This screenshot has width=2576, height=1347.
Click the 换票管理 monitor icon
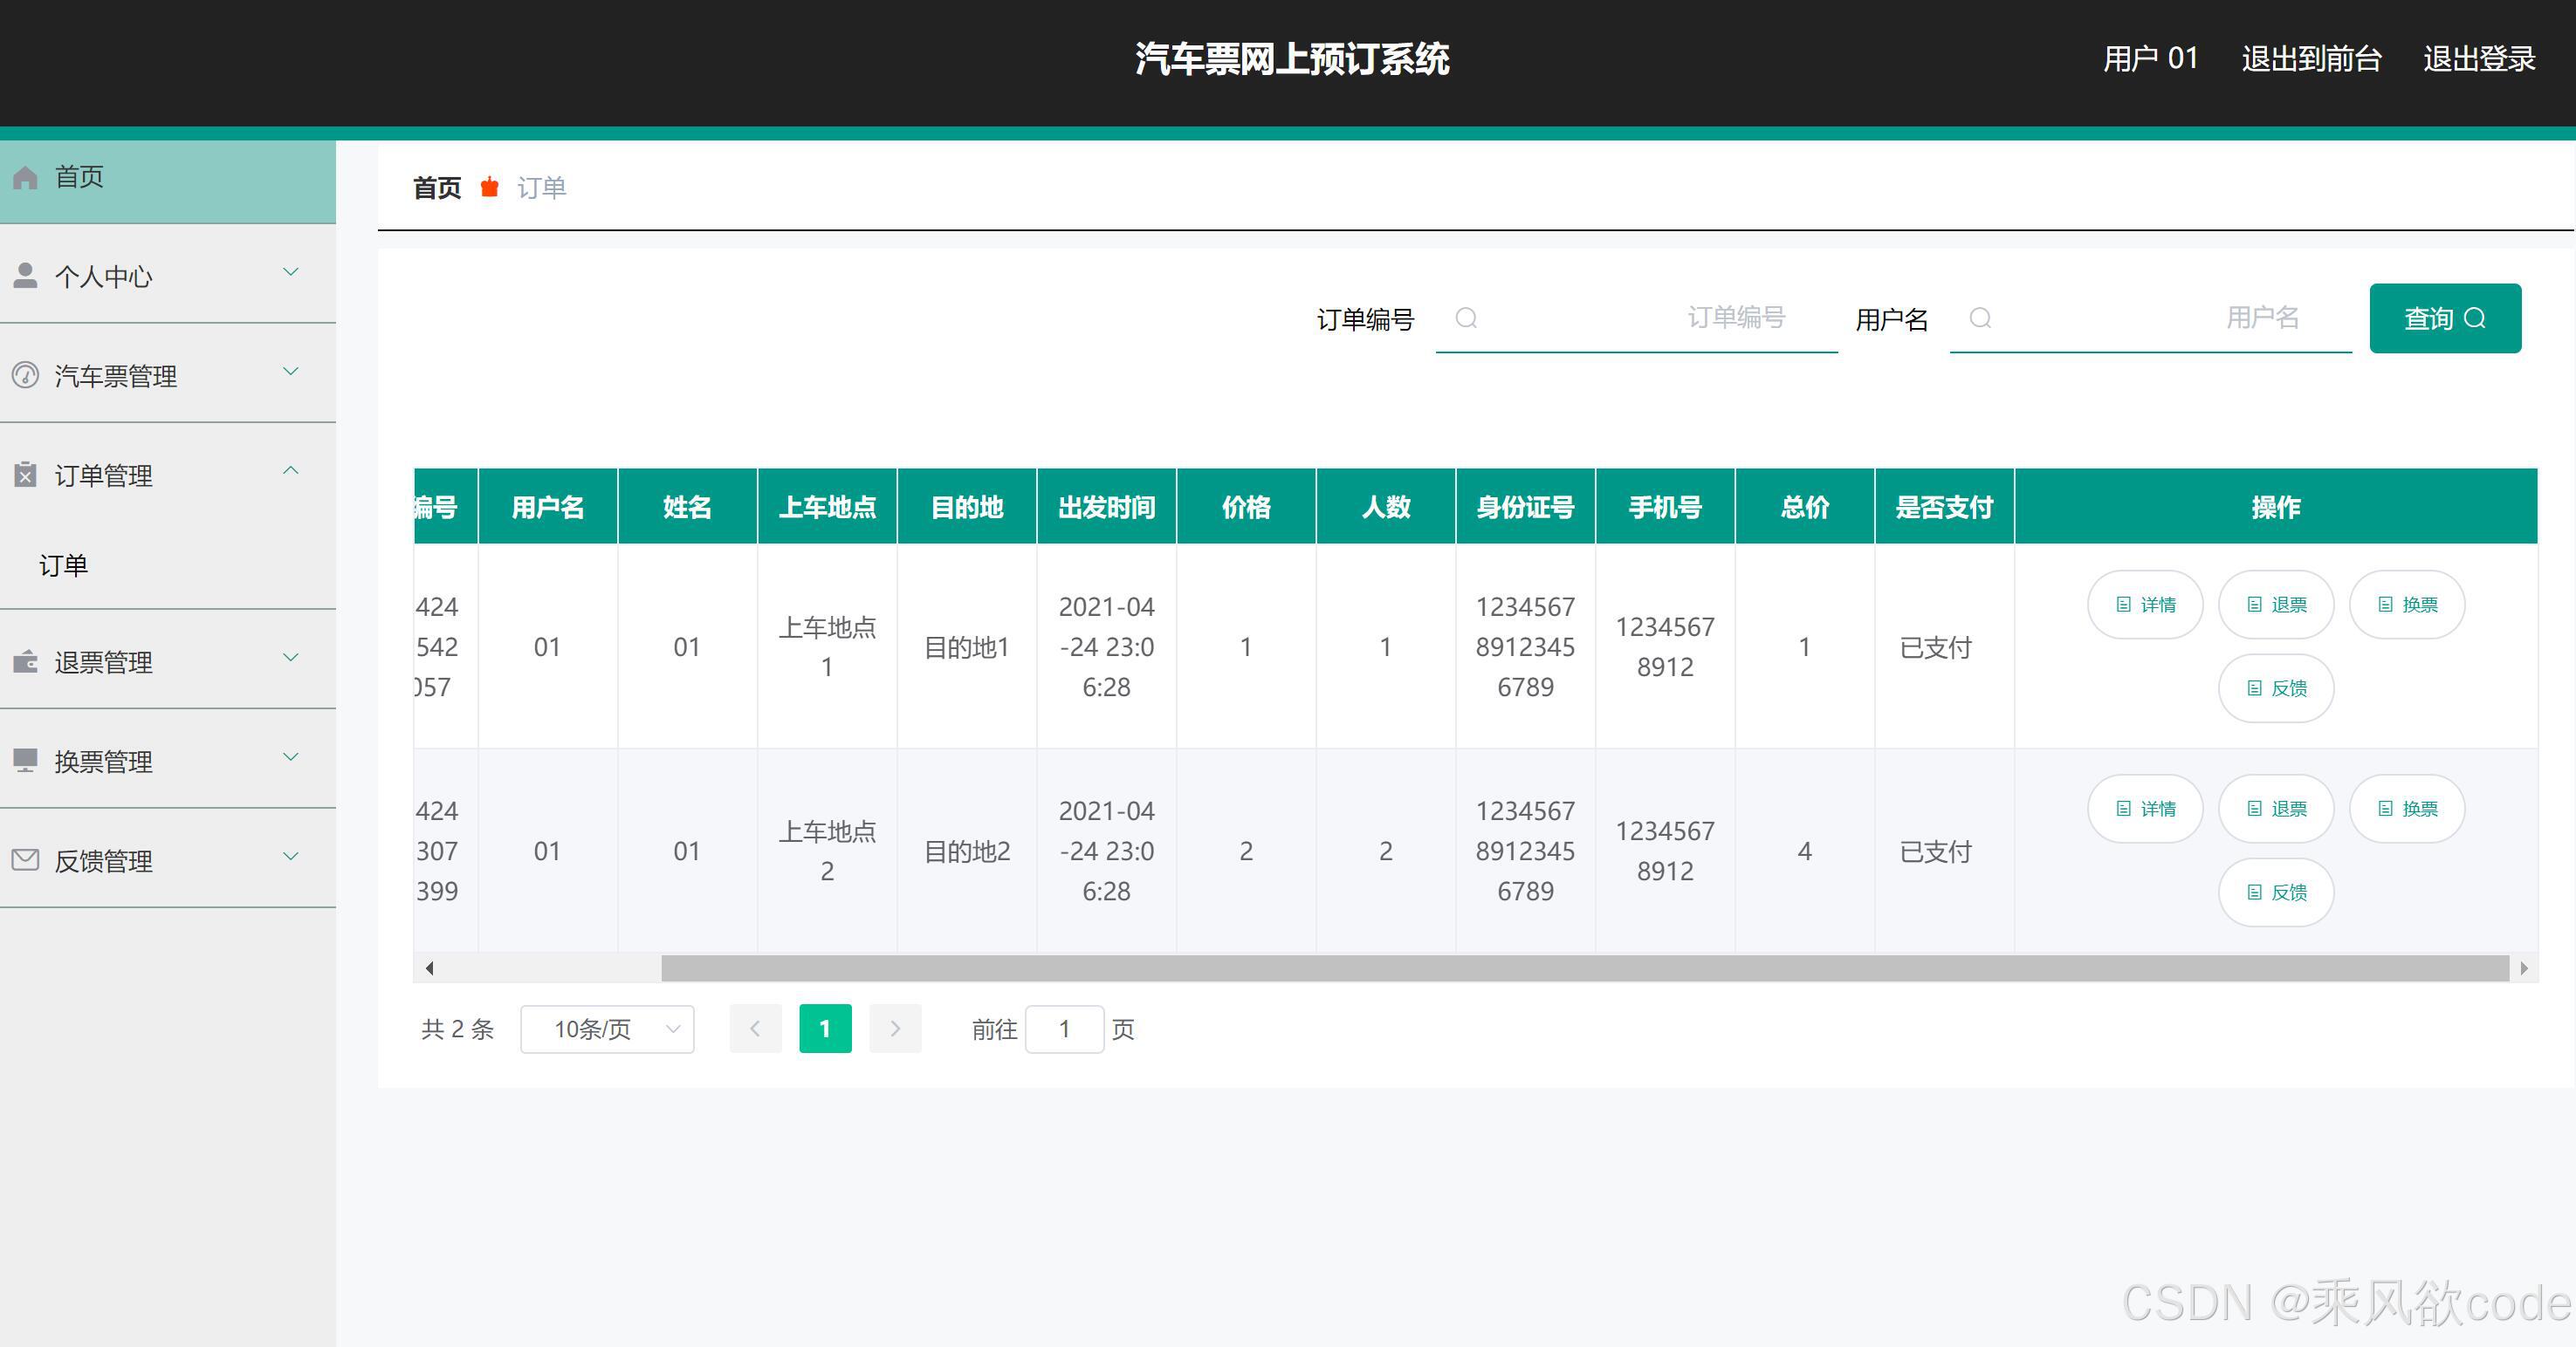25,760
